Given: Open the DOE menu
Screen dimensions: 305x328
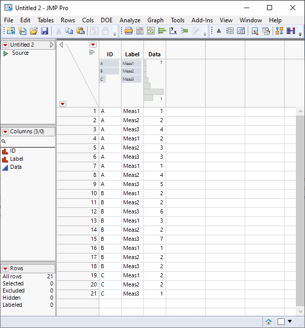Looking at the screenshot, I should [106, 20].
